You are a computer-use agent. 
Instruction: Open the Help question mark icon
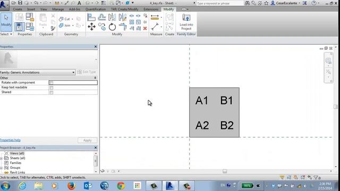pos(314,3)
